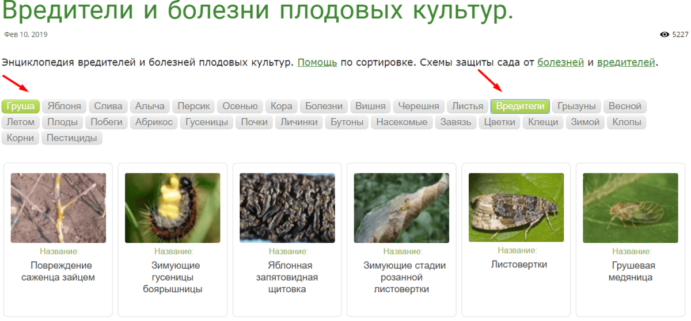Filter by the Грызуны tag
691x321 pixels.
click(578, 106)
